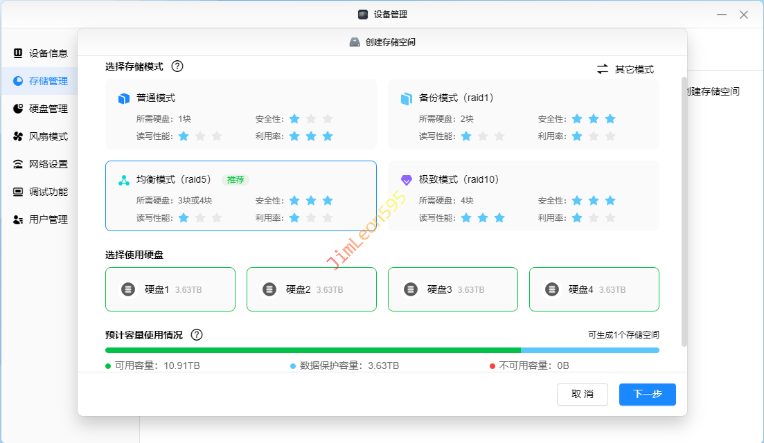Viewport: 764px width, 443px height.
Task: Click the purple 极致模式 raid10 diamond icon
Action: click(407, 180)
